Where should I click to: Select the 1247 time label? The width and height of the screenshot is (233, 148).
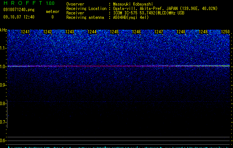pyautogui.click(x=159, y=32)
